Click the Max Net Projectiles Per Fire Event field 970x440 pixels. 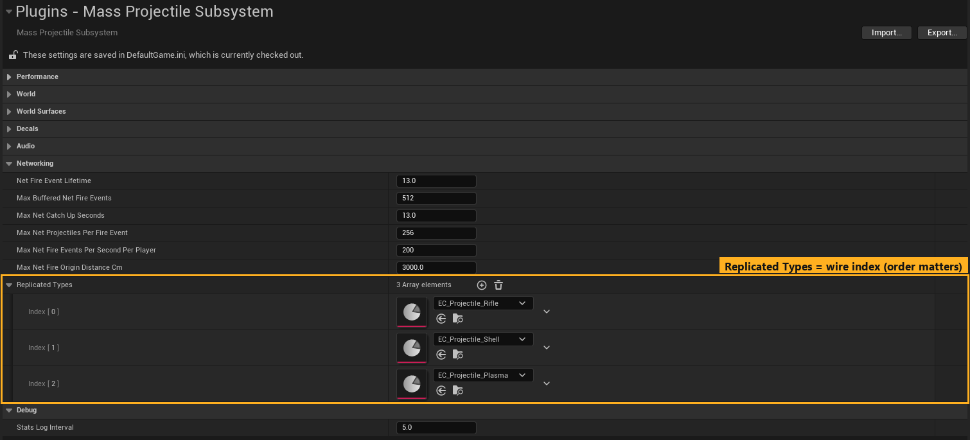[437, 233]
